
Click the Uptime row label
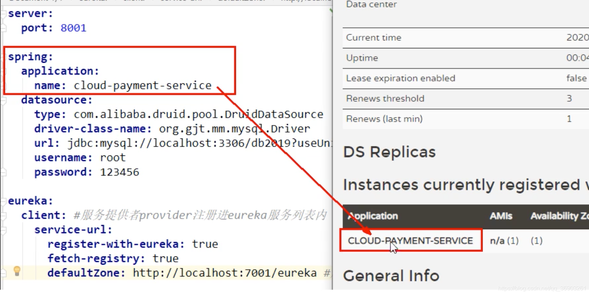point(362,58)
